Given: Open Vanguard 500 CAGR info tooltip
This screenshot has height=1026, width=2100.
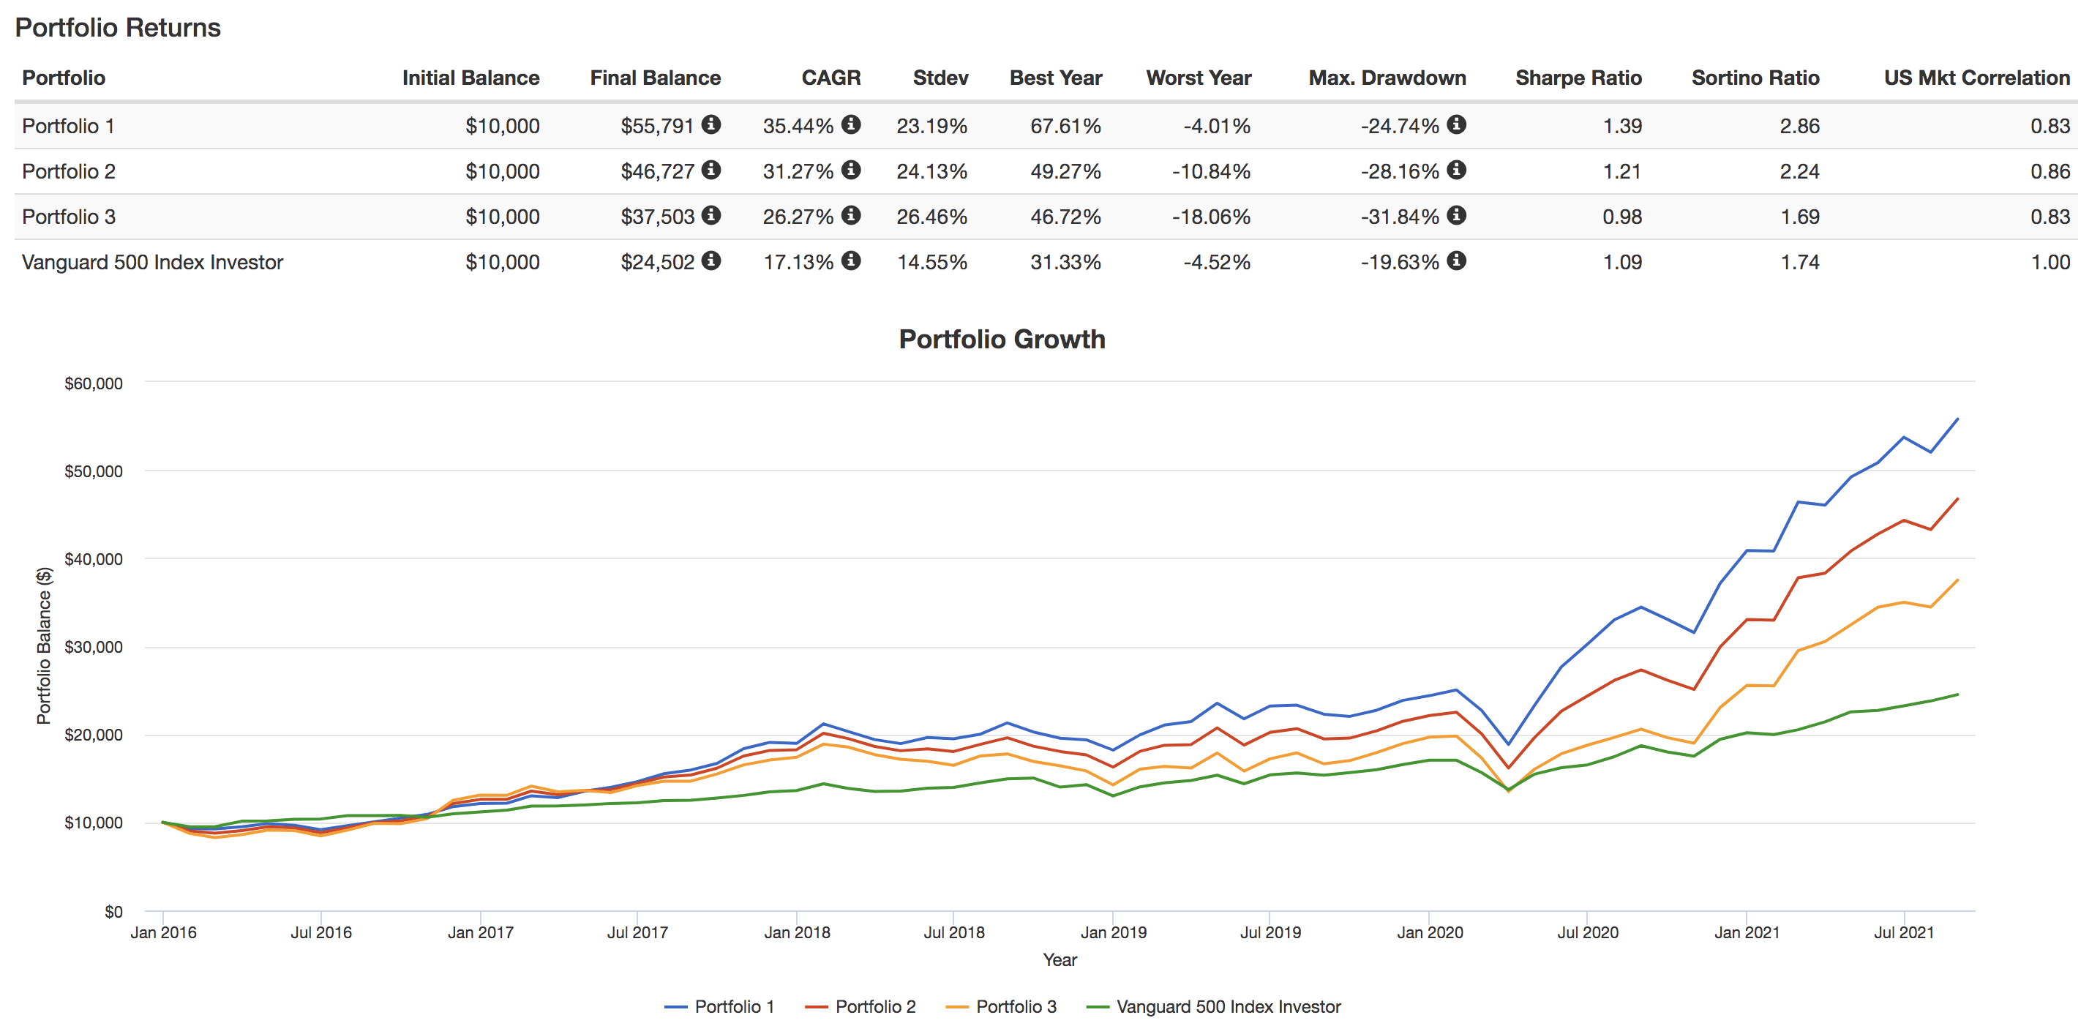Looking at the screenshot, I should pyautogui.click(x=852, y=262).
